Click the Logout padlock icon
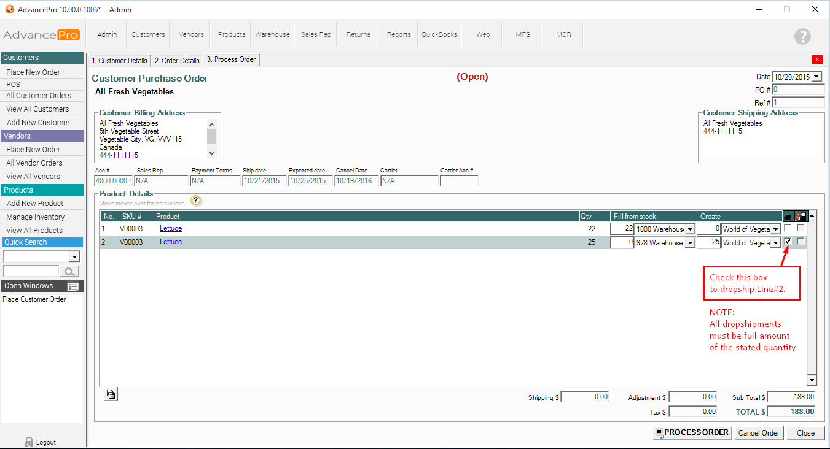The width and height of the screenshot is (830, 449). (x=29, y=442)
